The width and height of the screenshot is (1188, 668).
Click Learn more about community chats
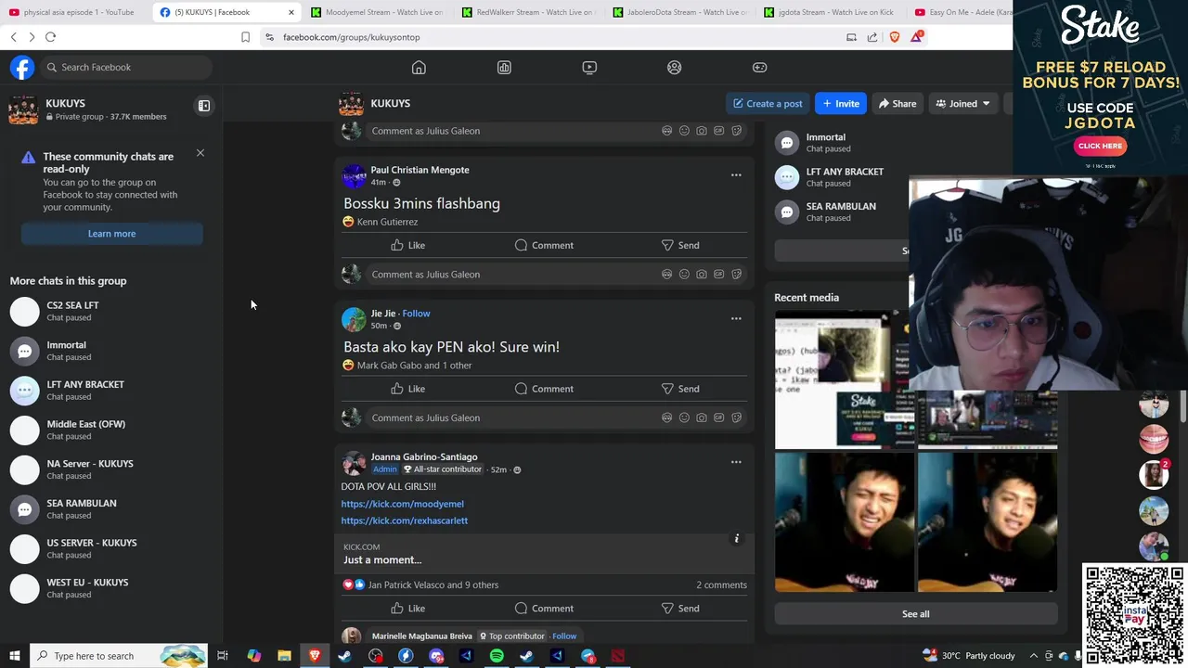pyautogui.click(x=111, y=234)
